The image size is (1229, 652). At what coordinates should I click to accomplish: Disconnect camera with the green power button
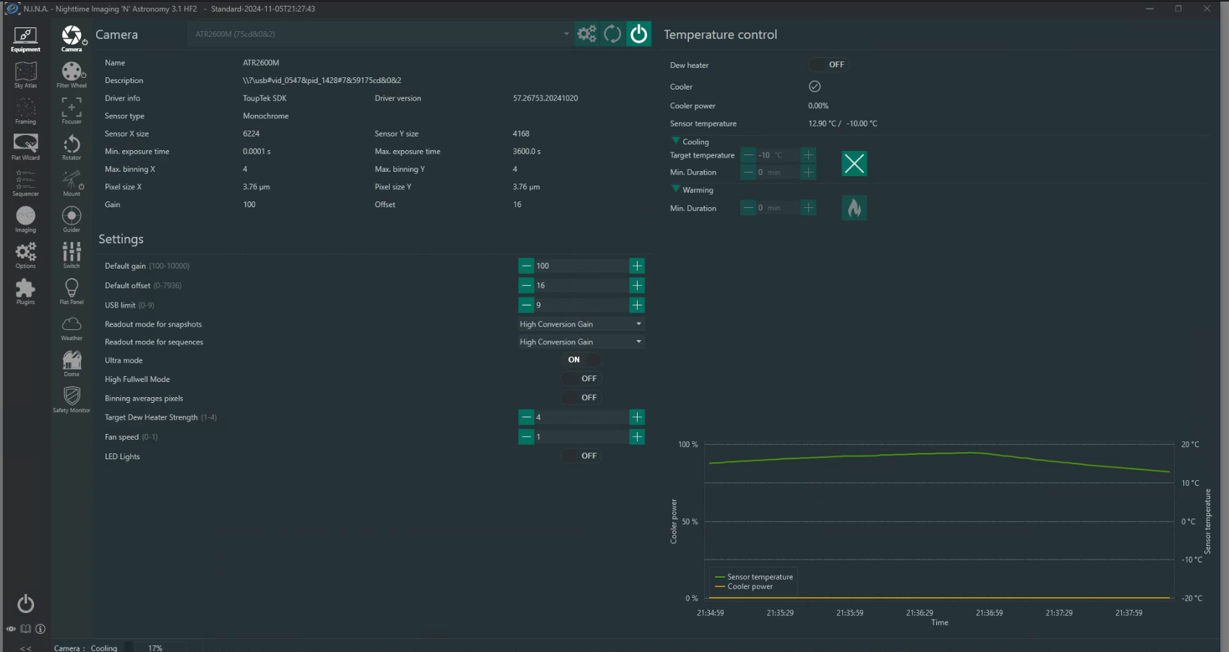(638, 34)
